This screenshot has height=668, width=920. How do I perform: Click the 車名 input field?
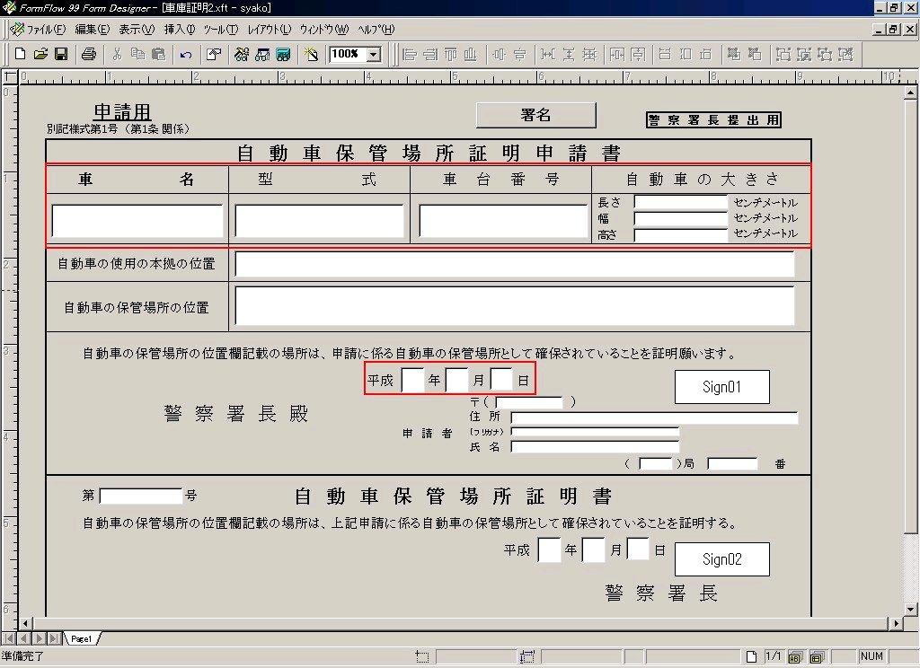pyautogui.click(x=137, y=221)
